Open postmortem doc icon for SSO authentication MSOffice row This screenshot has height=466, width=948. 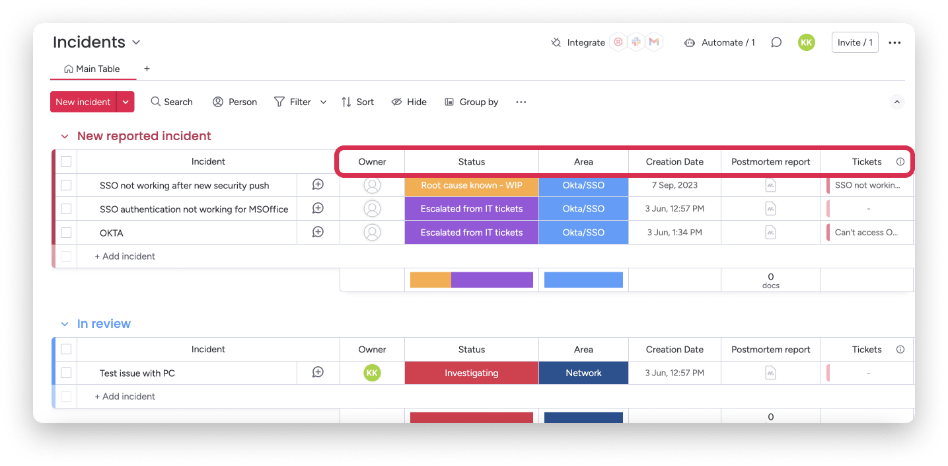pos(771,209)
